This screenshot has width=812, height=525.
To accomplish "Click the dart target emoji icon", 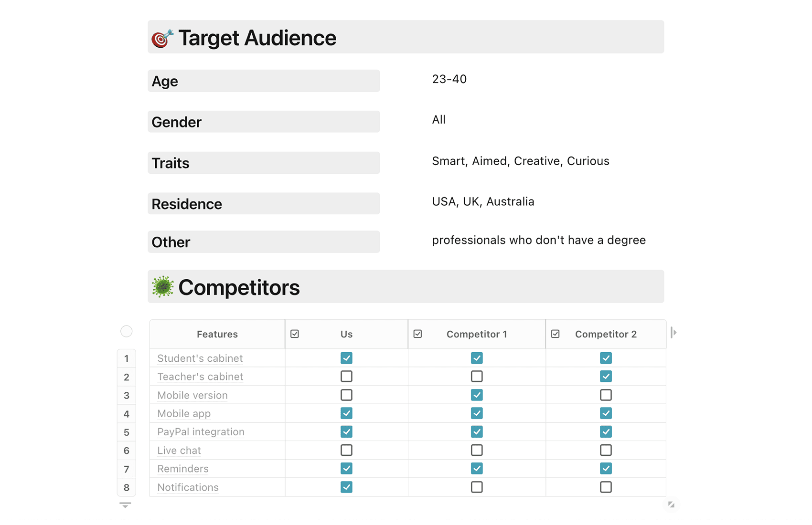I will pyautogui.click(x=162, y=38).
